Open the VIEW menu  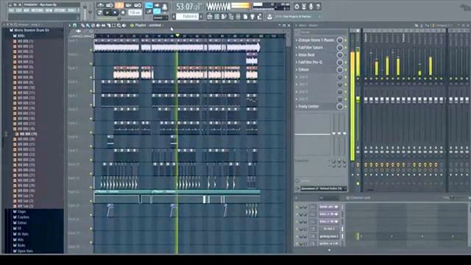tap(49, 10)
